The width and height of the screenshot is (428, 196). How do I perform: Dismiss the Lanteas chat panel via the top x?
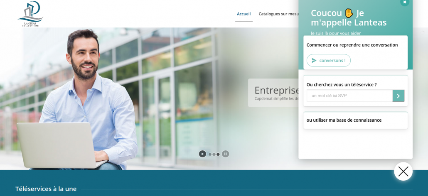click(405, 2)
